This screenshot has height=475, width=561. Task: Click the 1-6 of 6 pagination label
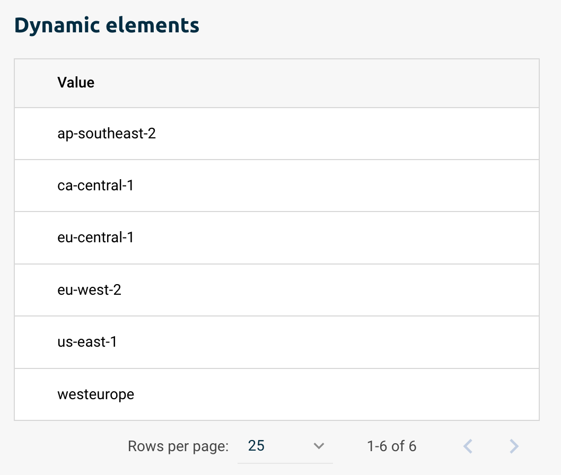(x=392, y=446)
